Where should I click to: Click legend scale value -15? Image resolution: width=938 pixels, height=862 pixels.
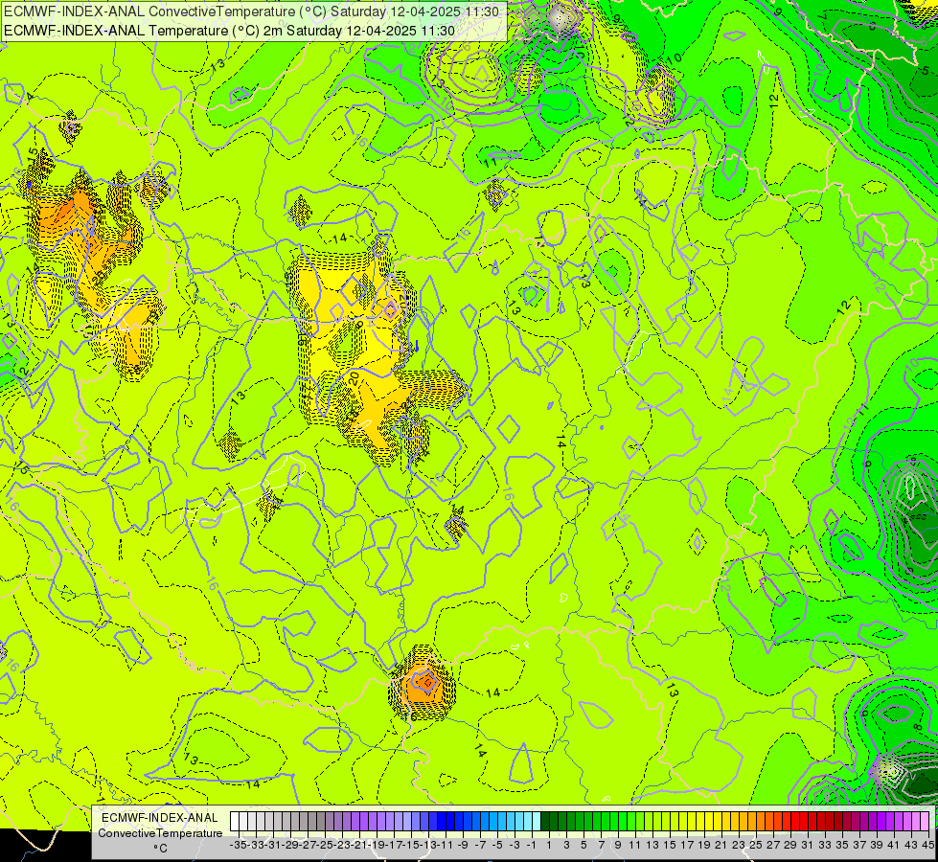412,845
